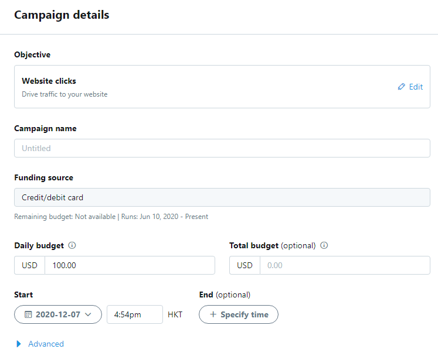Expand the Advanced disclosure triangle
The image size is (438, 356).
coord(19,344)
